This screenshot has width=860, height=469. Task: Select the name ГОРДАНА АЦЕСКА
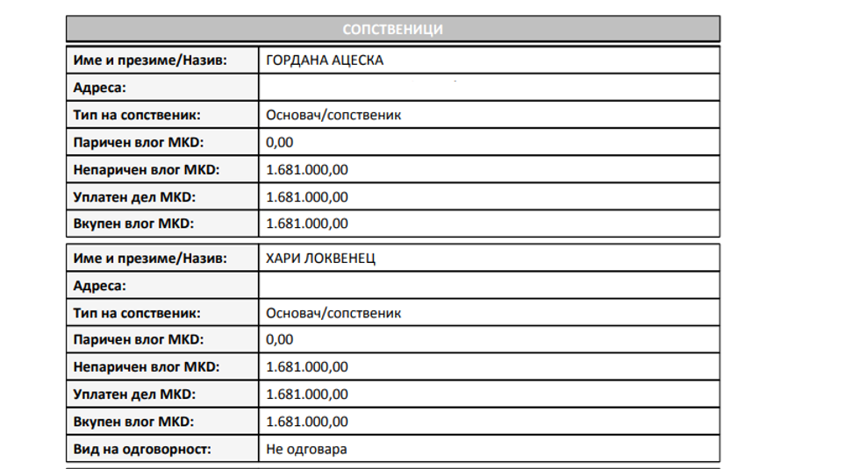325,60
